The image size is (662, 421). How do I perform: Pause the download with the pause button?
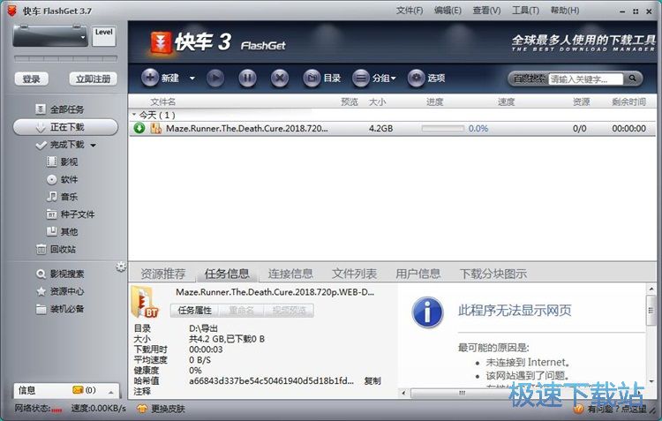tap(247, 79)
